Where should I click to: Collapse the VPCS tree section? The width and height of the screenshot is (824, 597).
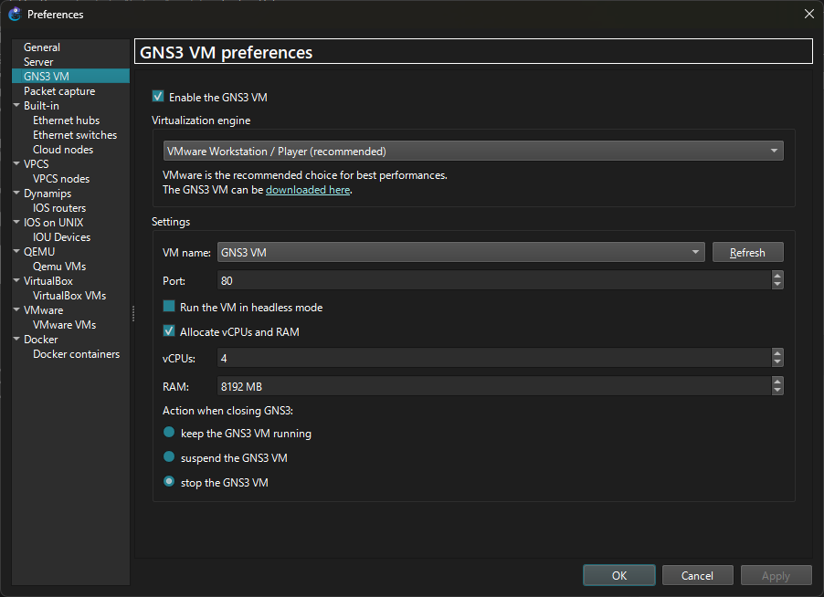pos(16,163)
